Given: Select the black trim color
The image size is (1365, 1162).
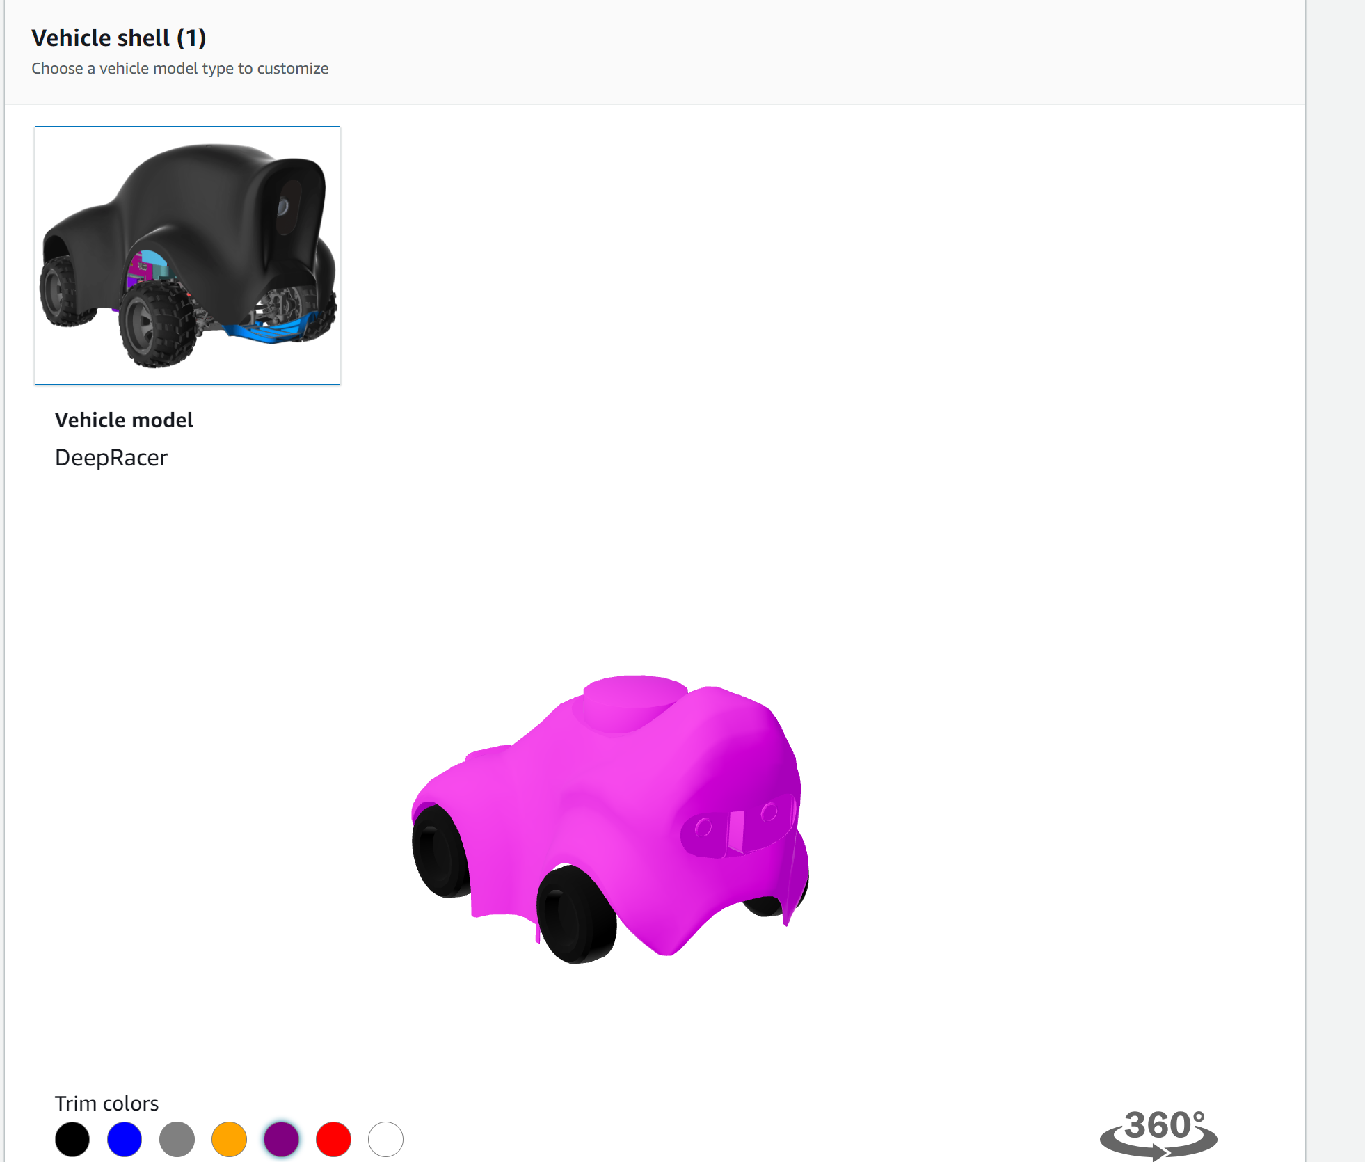Looking at the screenshot, I should pos(72,1139).
